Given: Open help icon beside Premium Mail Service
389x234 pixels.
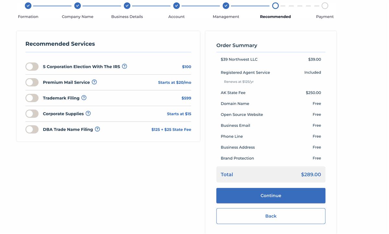Looking at the screenshot, I should (94, 82).
